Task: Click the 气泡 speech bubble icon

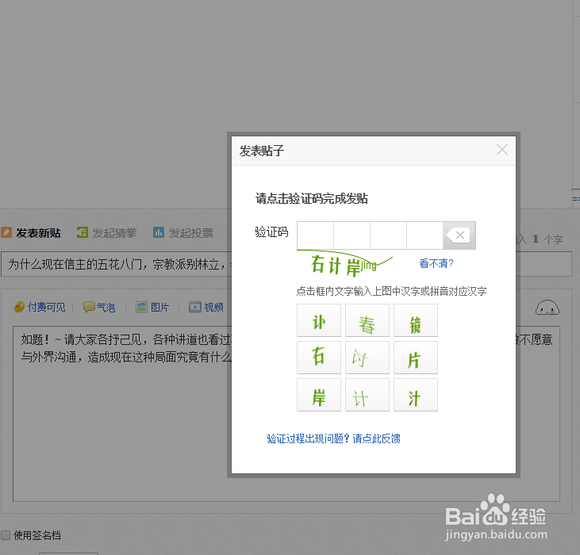Action: [x=89, y=307]
